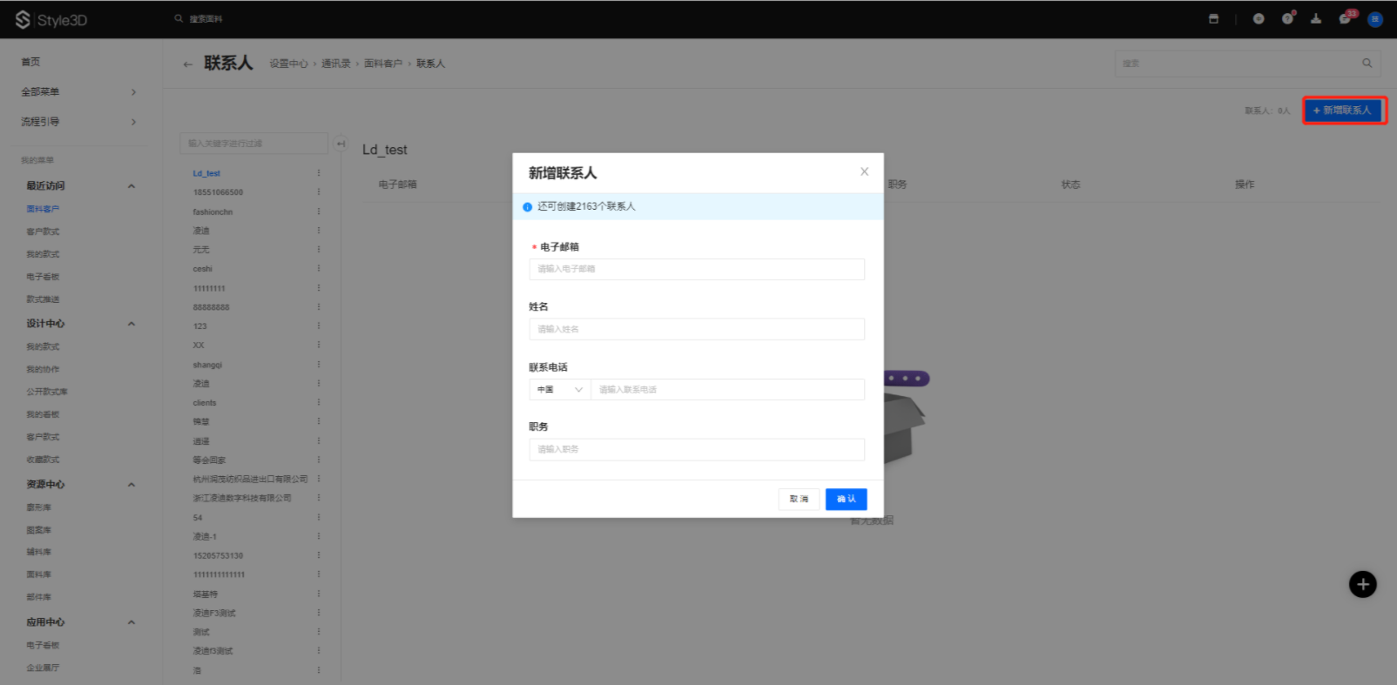Click the 确认 button in dialog
The width and height of the screenshot is (1397, 685).
[846, 499]
